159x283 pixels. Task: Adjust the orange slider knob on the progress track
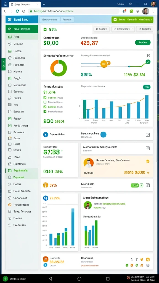pyautogui.click(x=104, y=64)
